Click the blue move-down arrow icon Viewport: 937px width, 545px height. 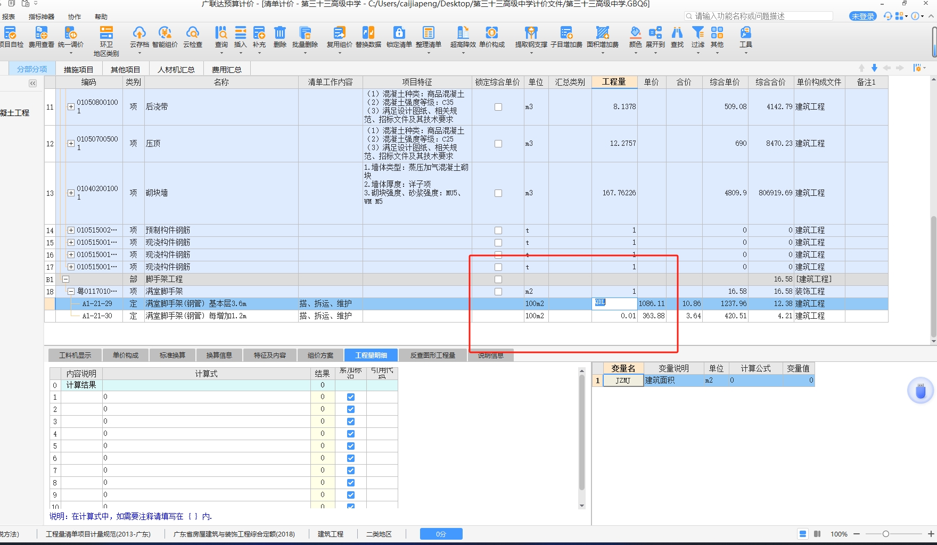point(874,68)
